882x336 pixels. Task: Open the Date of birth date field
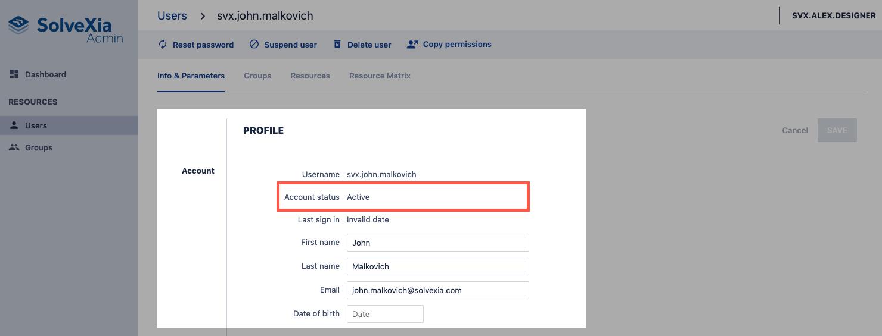[x=385, y=314]
